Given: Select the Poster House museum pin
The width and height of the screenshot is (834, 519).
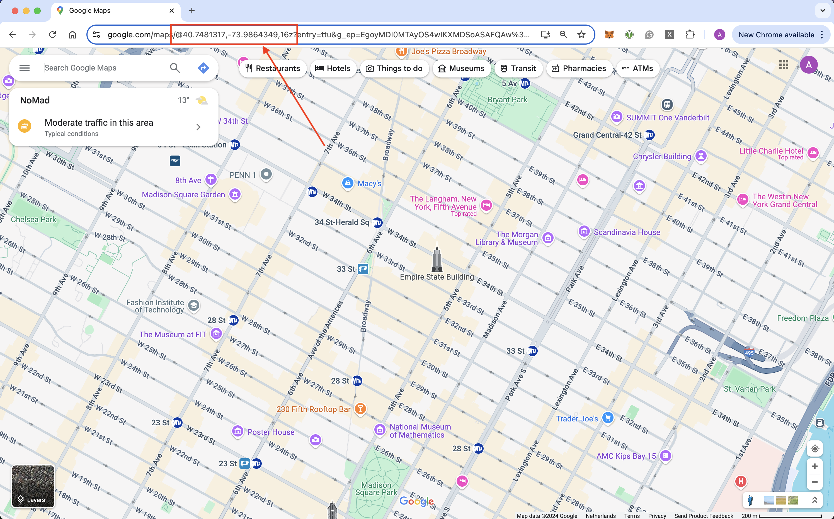Looking at the screenshot, I should coord(238,431).
